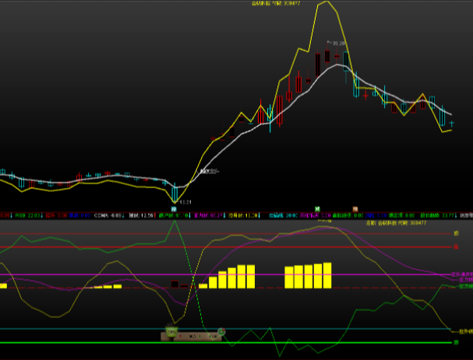Click the 11.21 lowest price label
This screenshot has width=473, height=360.
185,202
